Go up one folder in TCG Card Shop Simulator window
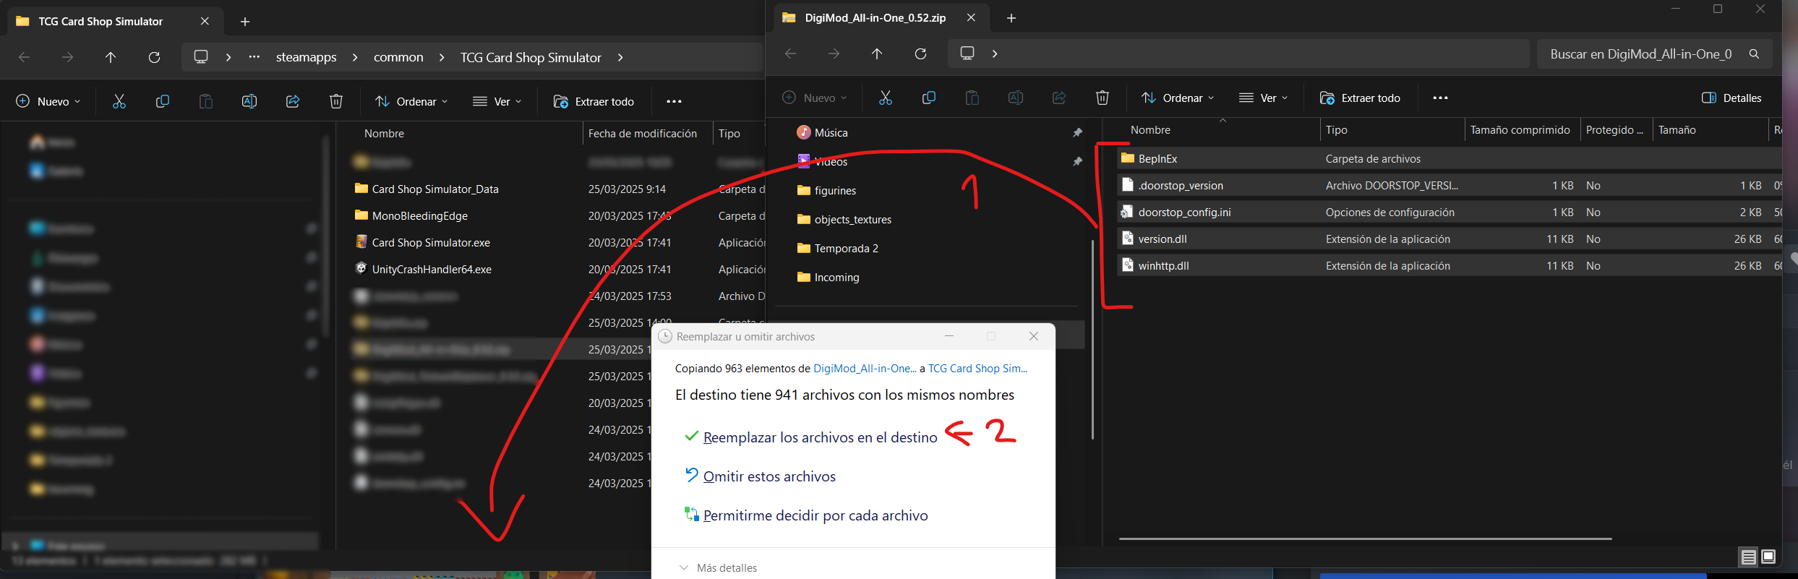The image size is (1798, 579). tap(111, 57)
